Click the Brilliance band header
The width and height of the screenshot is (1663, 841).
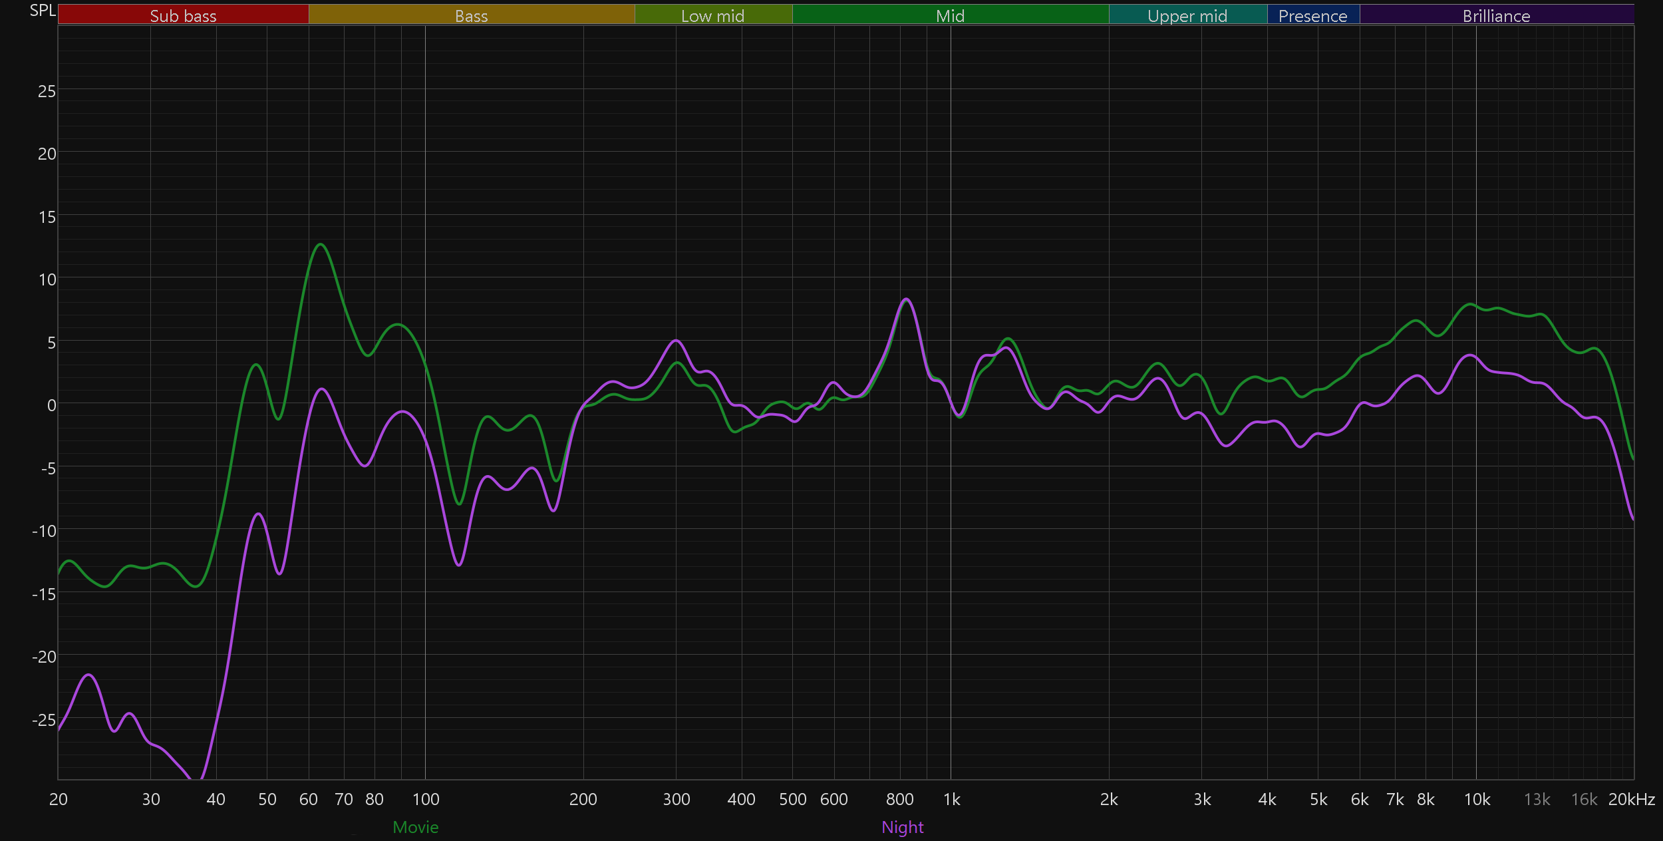coord(1496,15)
